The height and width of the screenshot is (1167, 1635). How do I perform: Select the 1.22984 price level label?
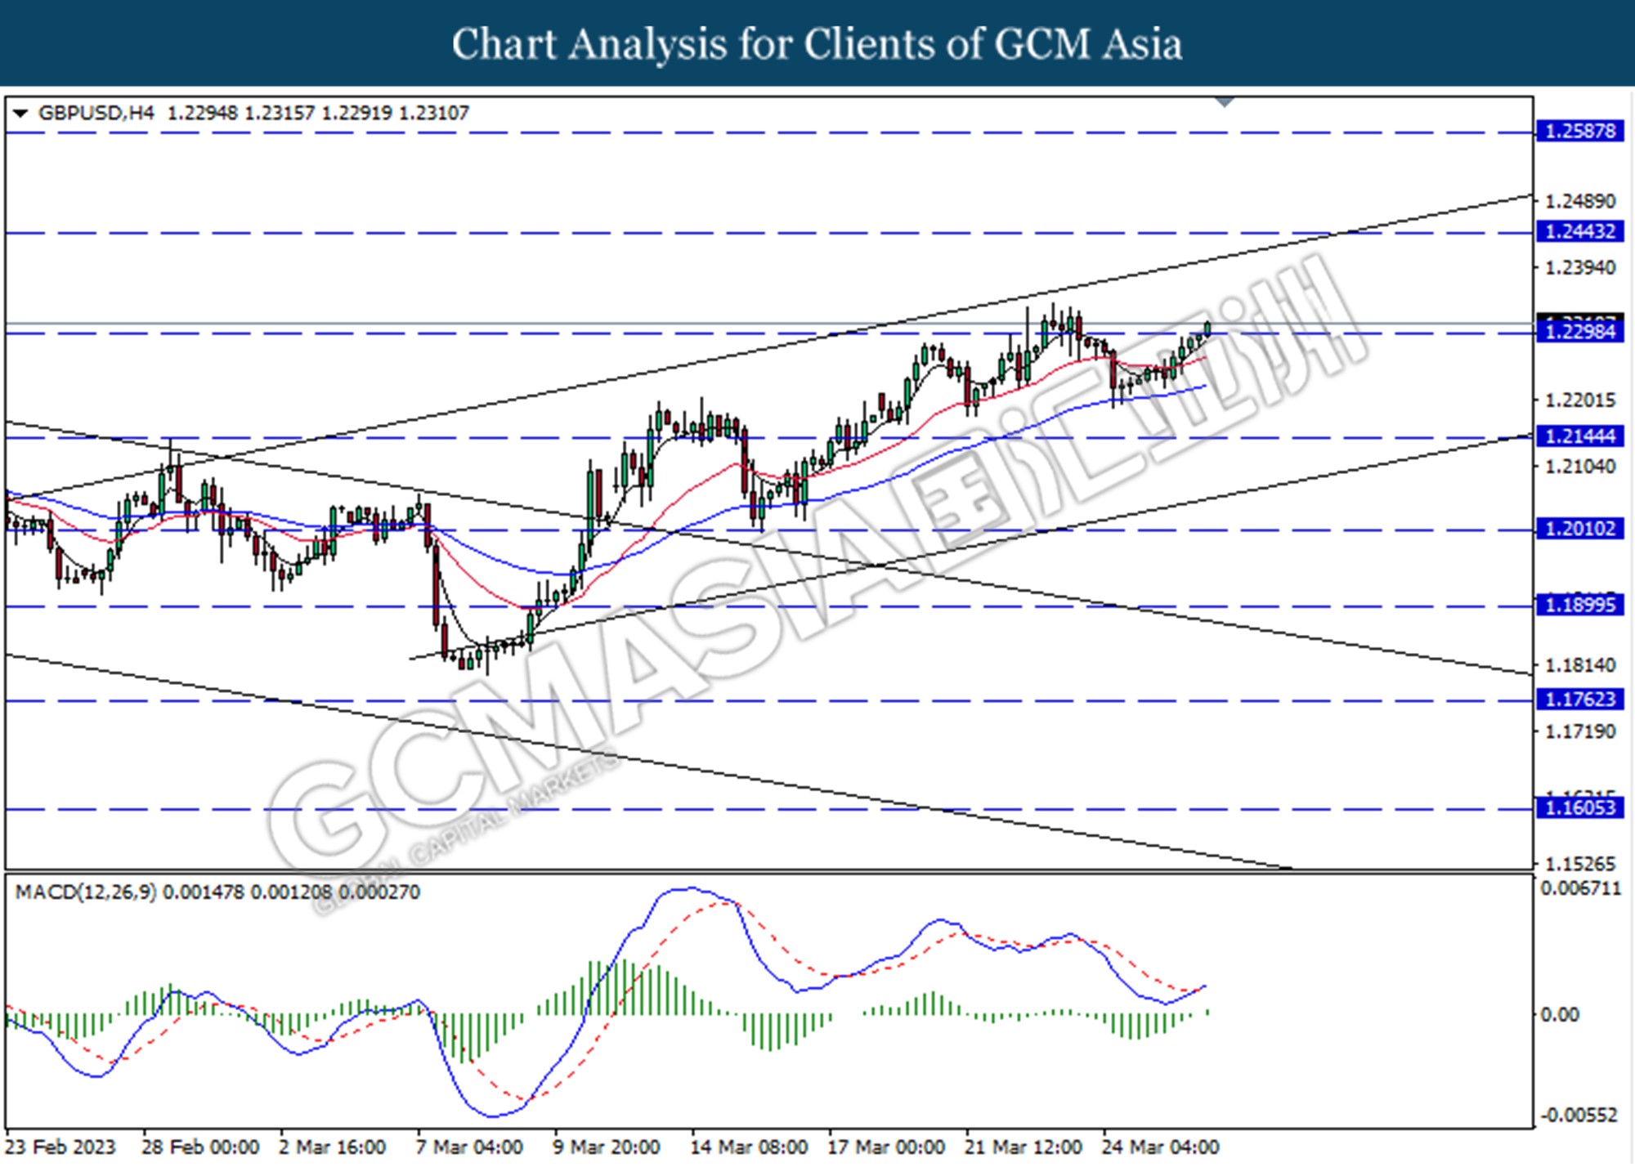click(1579, 332)
